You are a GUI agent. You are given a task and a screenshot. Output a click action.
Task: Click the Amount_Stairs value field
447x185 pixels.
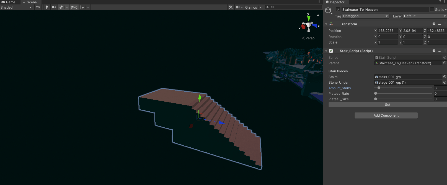tap(440, 88)
